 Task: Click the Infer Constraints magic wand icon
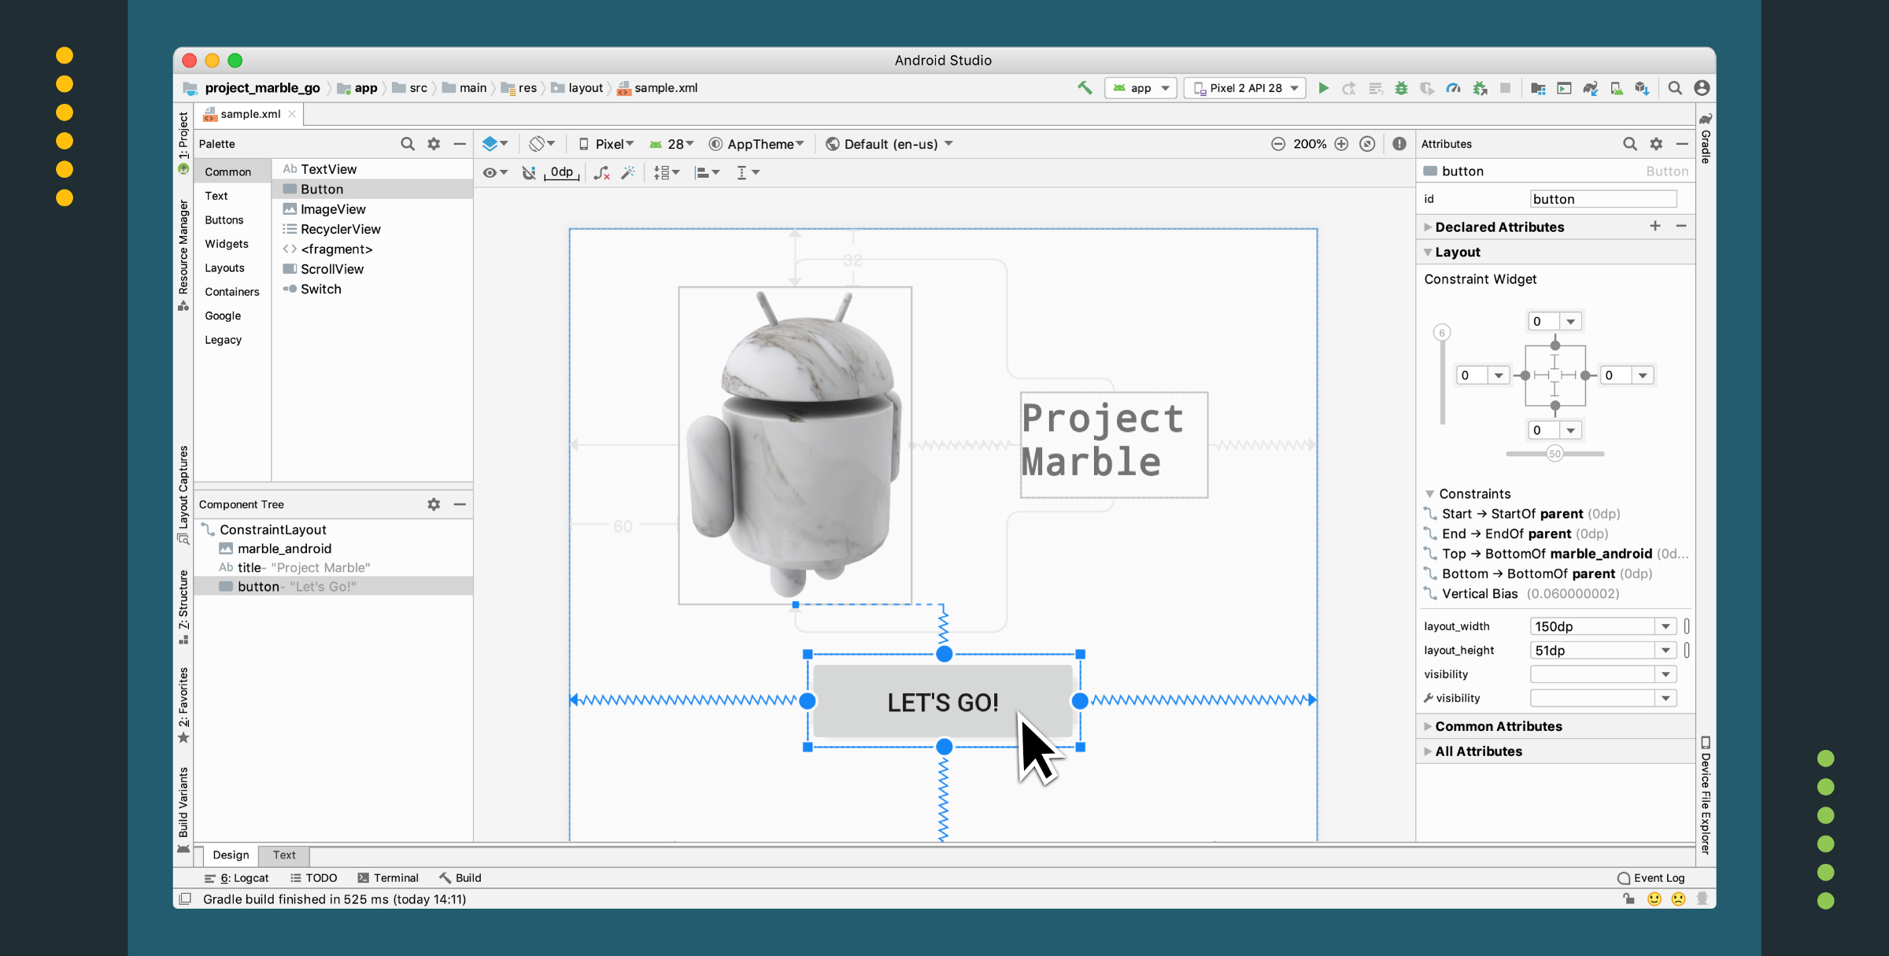pyautogui.click(x=628, y=172)
